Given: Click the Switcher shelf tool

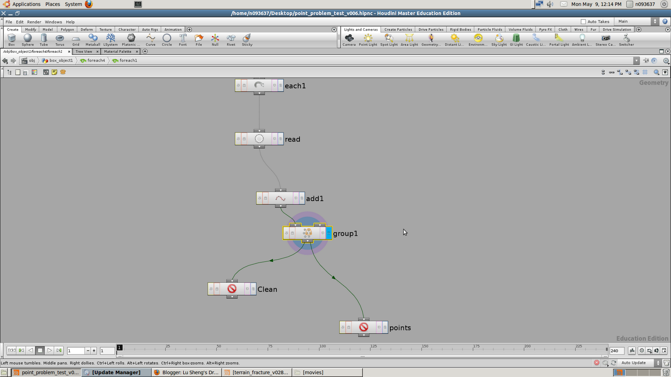Looking at the screenshot, I should coord(627,40).
